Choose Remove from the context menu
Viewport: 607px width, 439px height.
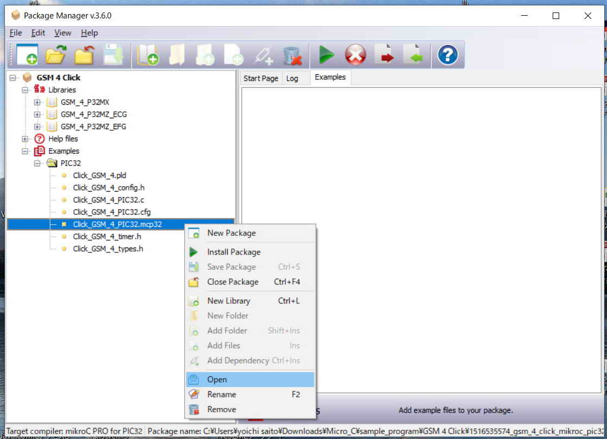(250, 410)
